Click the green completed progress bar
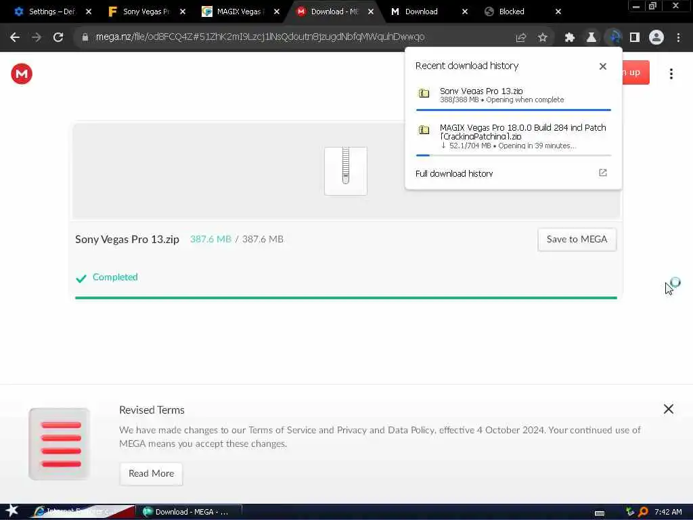This screenshot has width=693, height=520. pos(346,298)
